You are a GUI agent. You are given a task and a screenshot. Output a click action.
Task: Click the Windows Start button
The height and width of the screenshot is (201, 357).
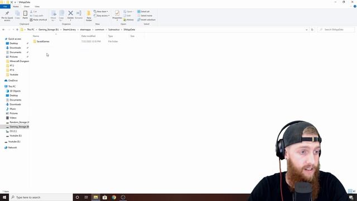[x=4, y=197]
